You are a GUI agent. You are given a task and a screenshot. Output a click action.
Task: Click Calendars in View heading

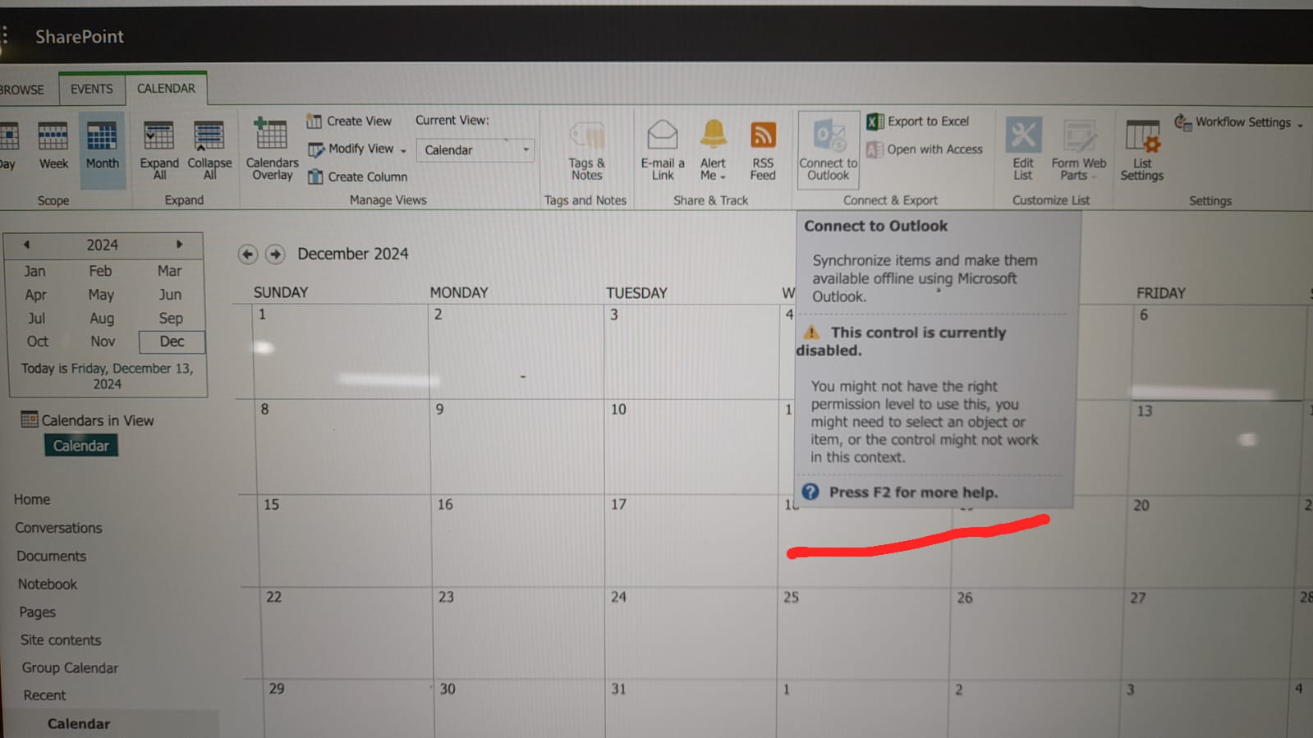(x=98, y=420)
